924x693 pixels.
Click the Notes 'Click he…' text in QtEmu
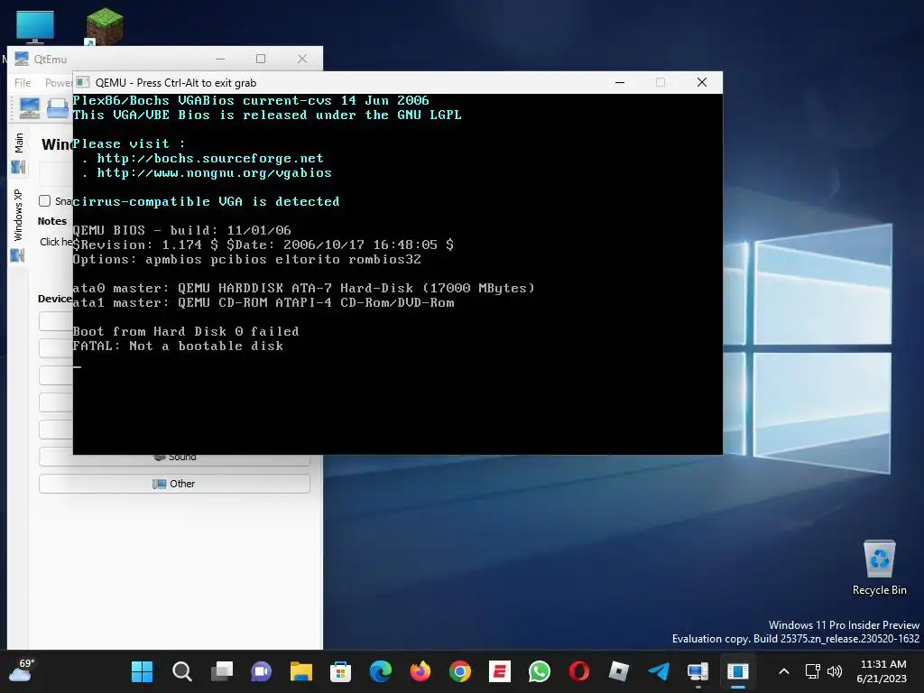[x=56, y=242]
